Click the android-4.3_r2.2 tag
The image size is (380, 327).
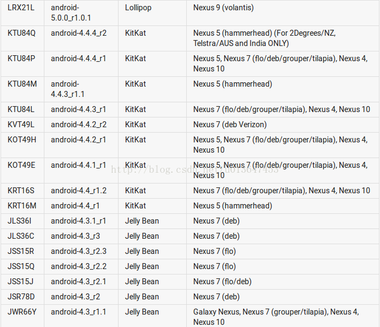pos(78,266)
